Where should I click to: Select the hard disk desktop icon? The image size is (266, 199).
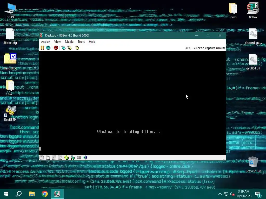click(x=10, y=62)
